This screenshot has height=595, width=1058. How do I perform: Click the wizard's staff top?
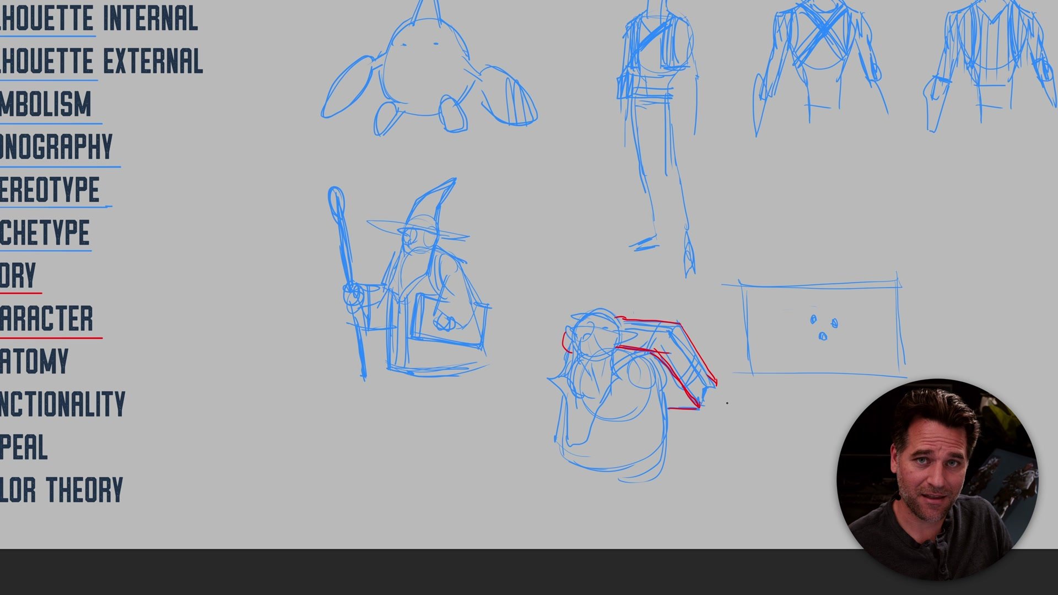click(336, 201)
